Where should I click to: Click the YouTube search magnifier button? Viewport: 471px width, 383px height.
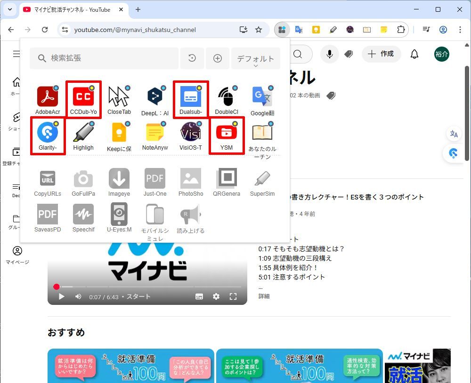(298, 54)
